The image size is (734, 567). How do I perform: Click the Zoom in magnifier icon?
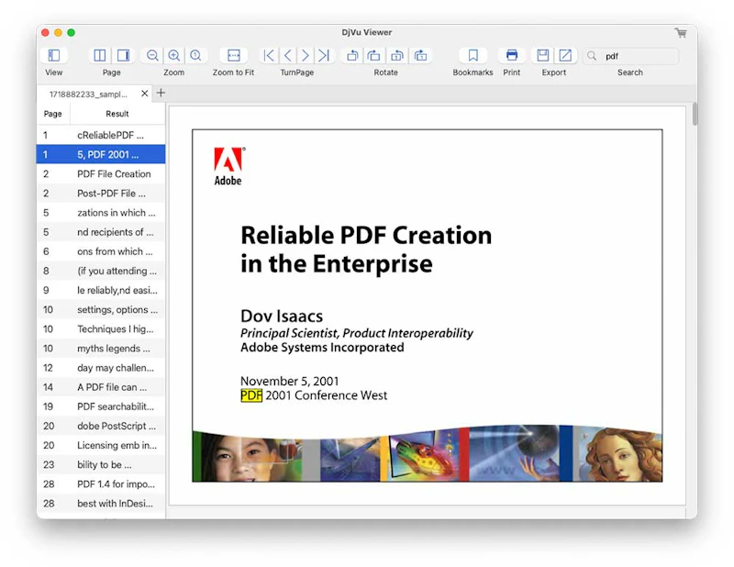pyautogui.click(x=173, y=56)
